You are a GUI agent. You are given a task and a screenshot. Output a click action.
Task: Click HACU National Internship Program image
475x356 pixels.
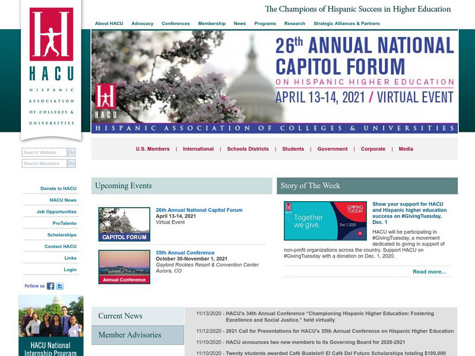click(x=51, y=325)
